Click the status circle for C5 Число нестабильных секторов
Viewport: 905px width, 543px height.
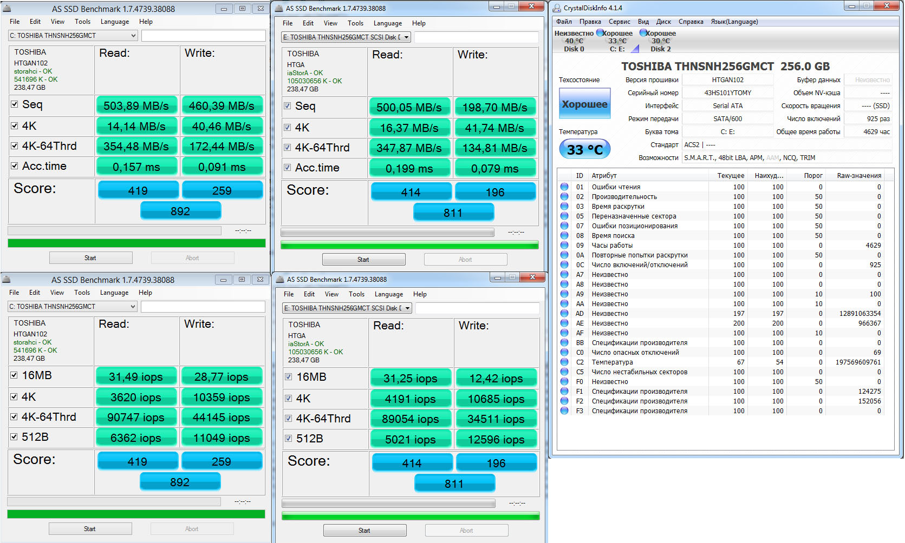pos(564,372)
